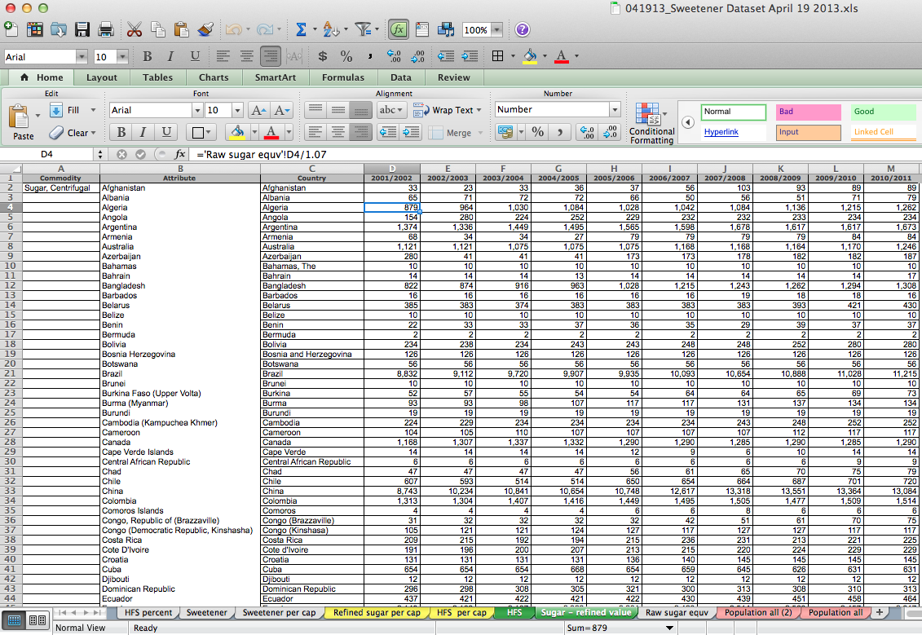The image size is (922, 635).
Task: Open the Tables ribbon tab
Action: click(x=157, y=77)
